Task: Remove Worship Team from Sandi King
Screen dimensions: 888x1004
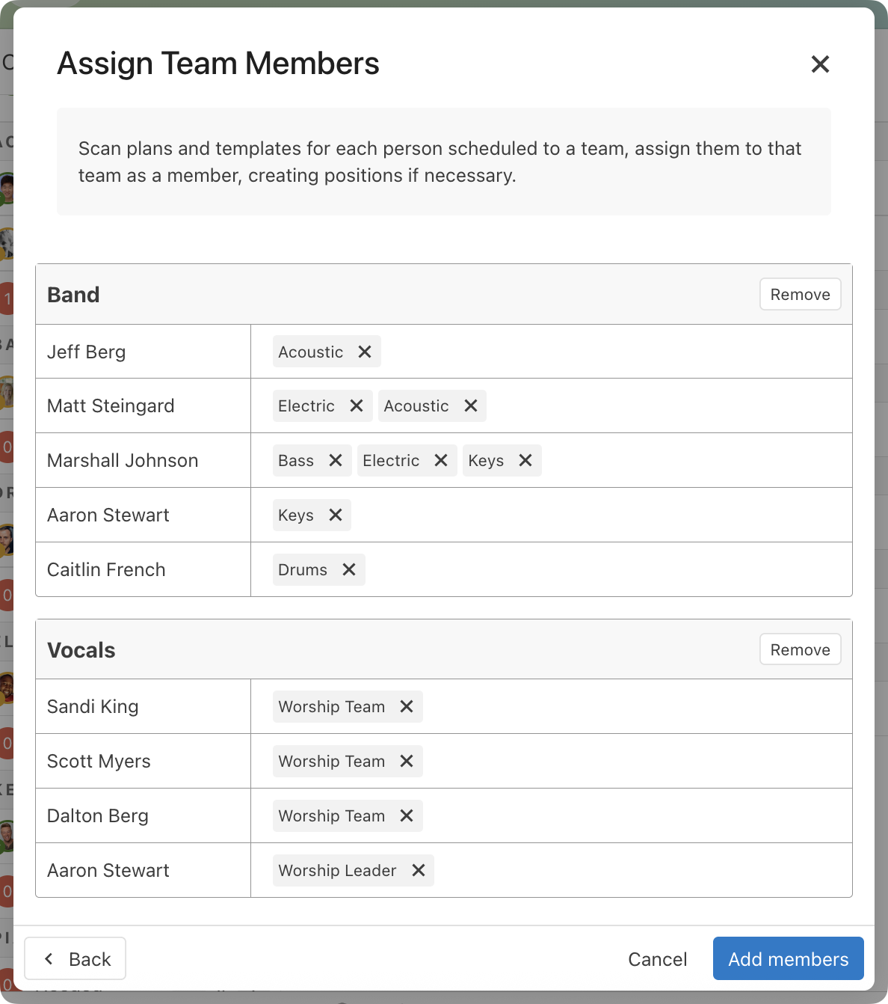Action: [x=407, y=706]
